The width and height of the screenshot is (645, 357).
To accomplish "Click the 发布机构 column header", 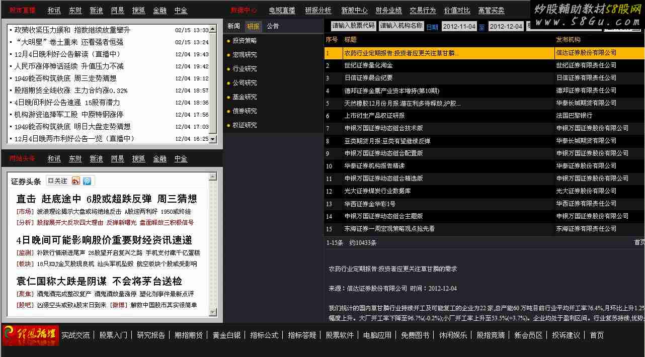I will pos(568,40).
